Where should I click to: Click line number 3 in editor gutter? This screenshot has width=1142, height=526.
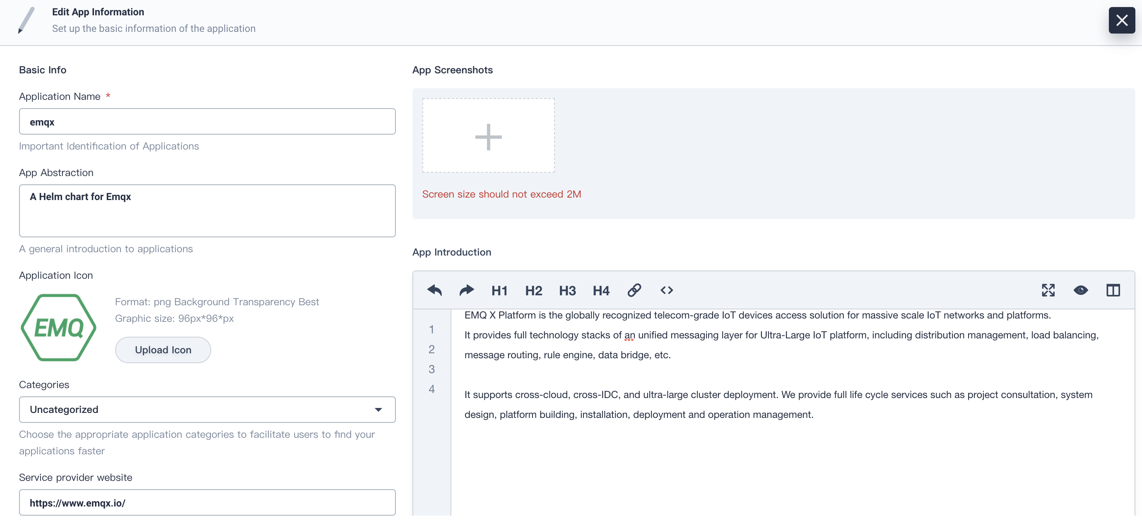431,369
